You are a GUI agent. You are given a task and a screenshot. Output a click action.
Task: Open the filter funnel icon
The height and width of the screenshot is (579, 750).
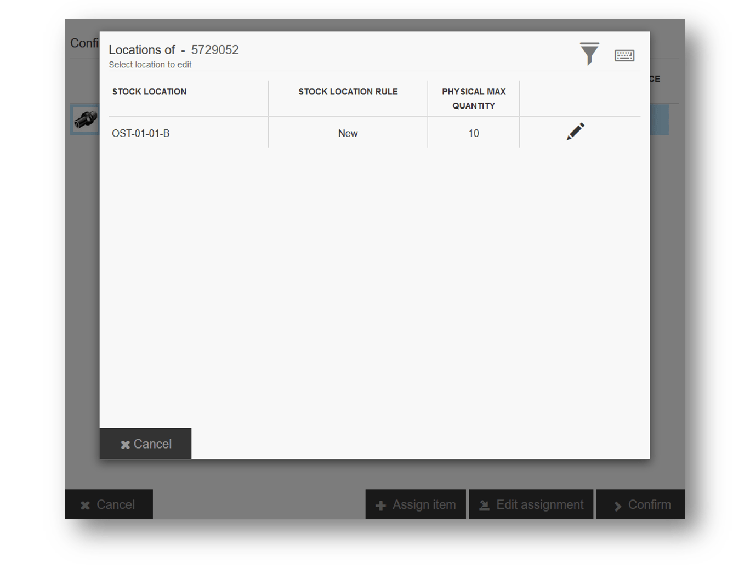pos(589,54)
